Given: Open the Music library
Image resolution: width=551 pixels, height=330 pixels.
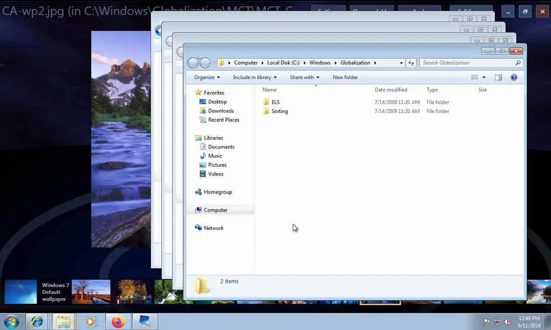Looking at the screenshot, I should 215,156.
